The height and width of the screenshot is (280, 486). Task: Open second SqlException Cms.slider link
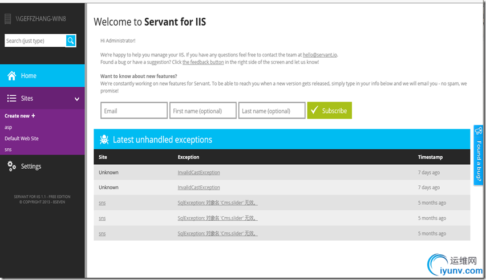(x=217, y=218)
